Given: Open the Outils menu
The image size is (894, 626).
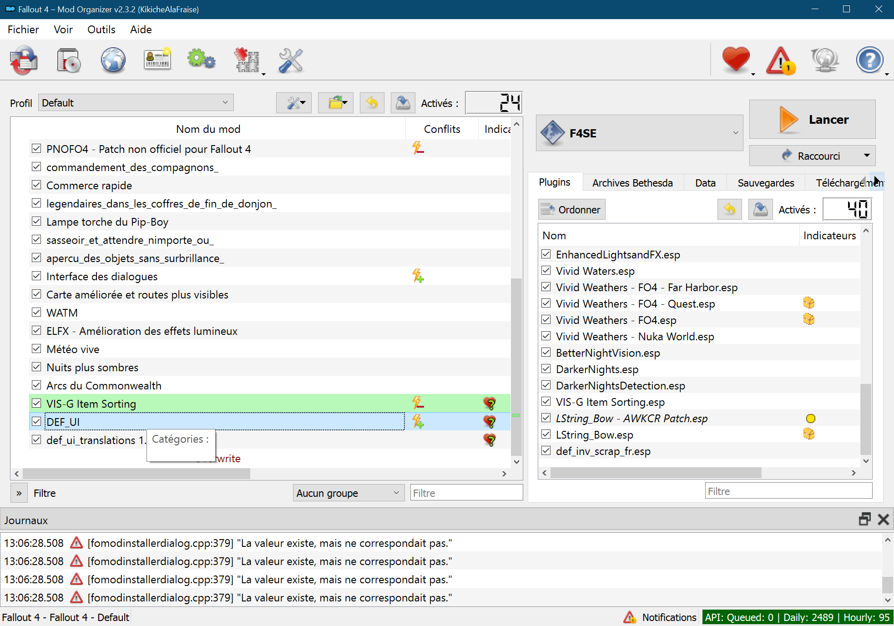Looking at the screenshot, I should point(101,30).
